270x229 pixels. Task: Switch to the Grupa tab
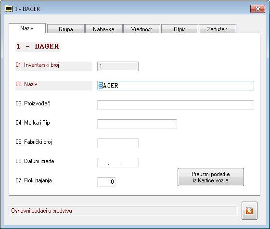(x=66, y=29)
